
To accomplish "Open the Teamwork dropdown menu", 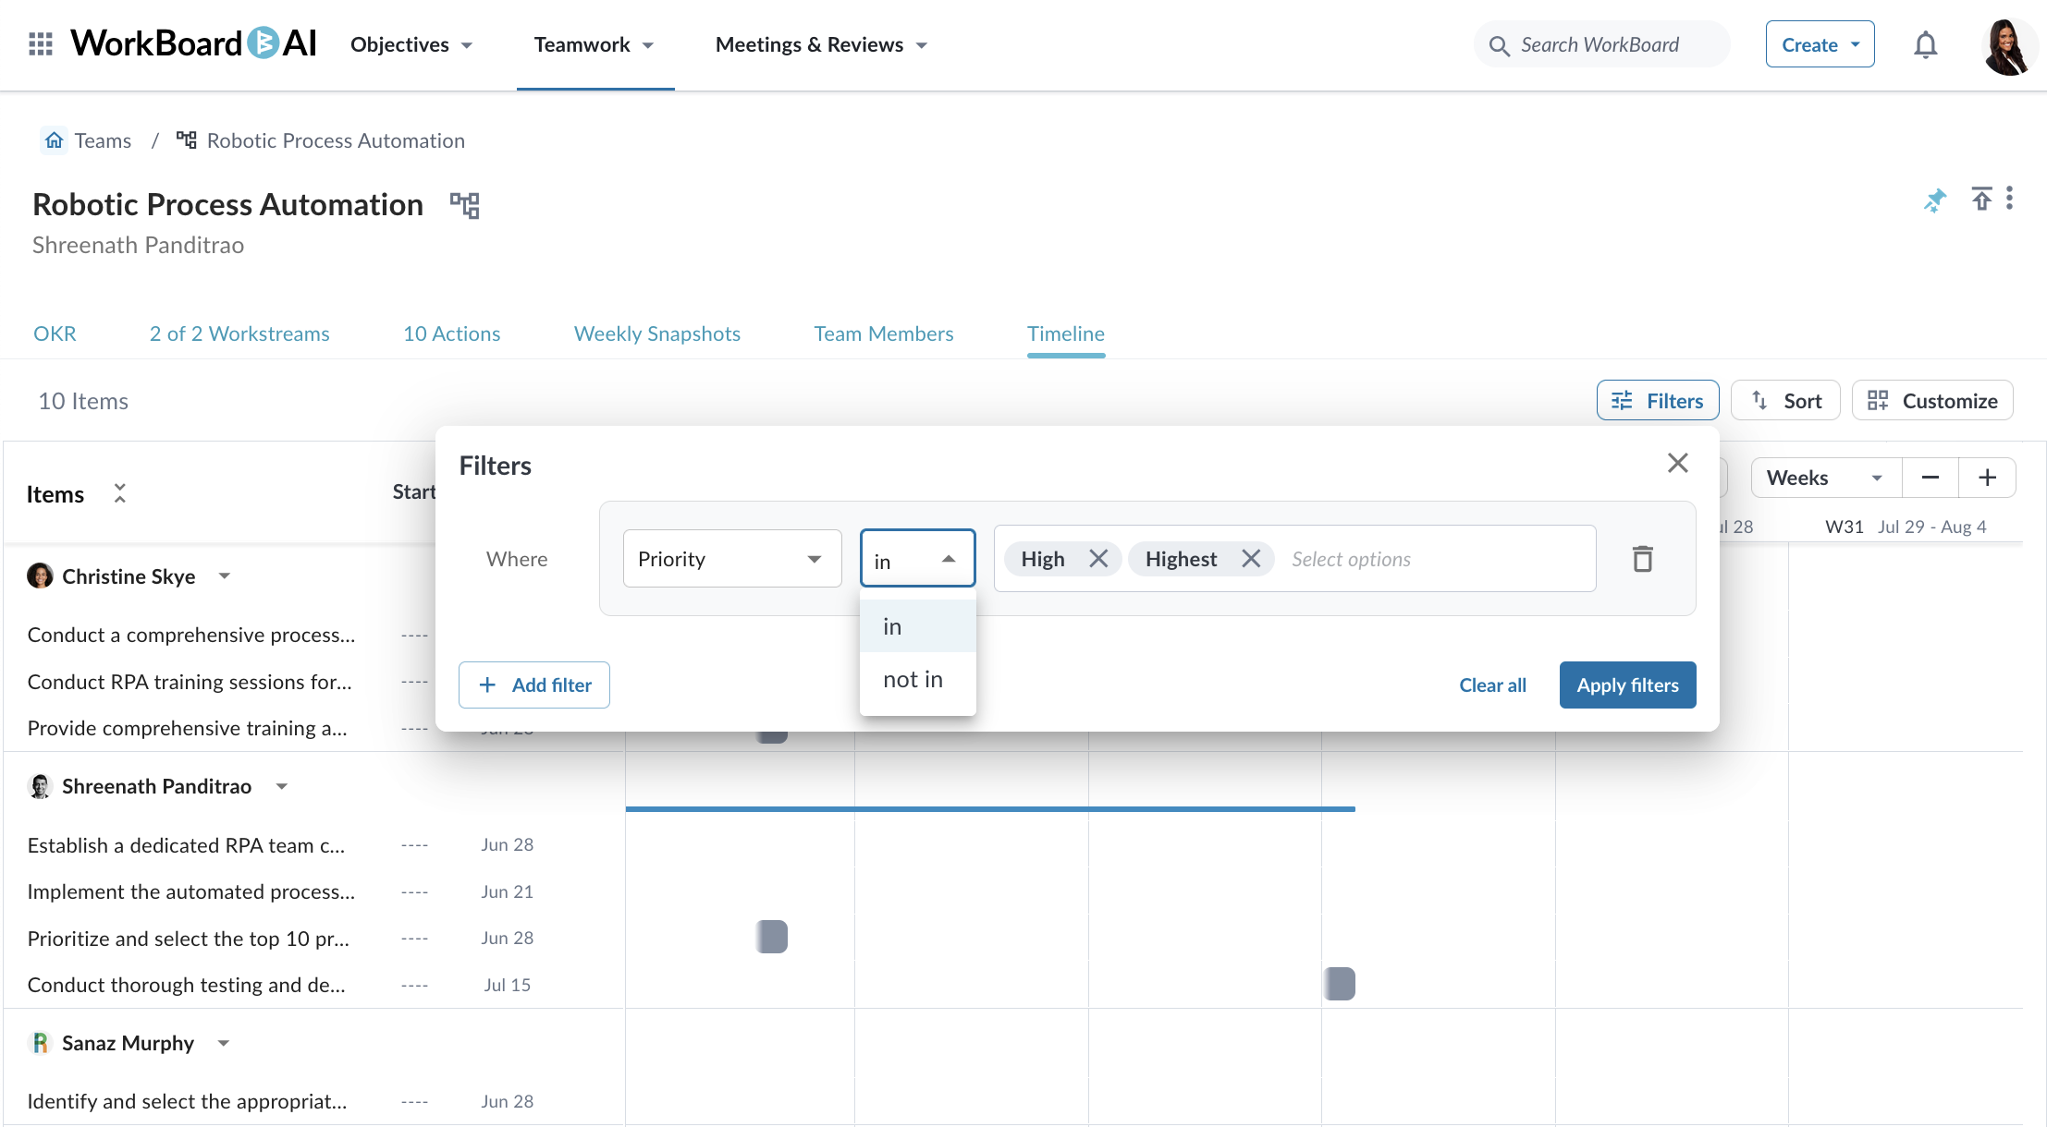I will [594, 44].
